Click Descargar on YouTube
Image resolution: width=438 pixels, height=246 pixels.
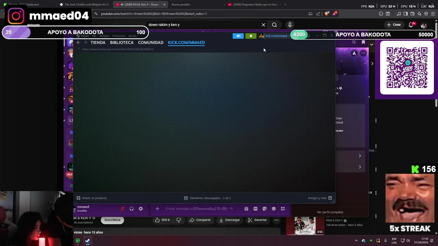[230, 220]
